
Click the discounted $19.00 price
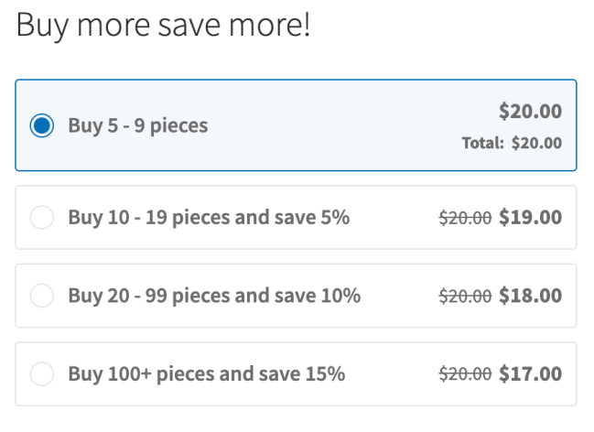pyautogui.click(x=530, y=218)
